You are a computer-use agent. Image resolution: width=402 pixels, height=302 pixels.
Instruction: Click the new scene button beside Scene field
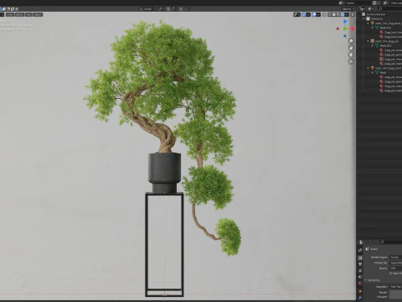click(x=374, y=3)
